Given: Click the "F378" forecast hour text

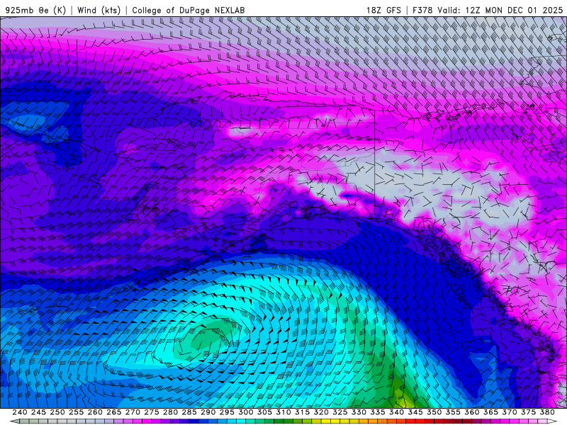Looking at the screenshot, I should (422, 10).
